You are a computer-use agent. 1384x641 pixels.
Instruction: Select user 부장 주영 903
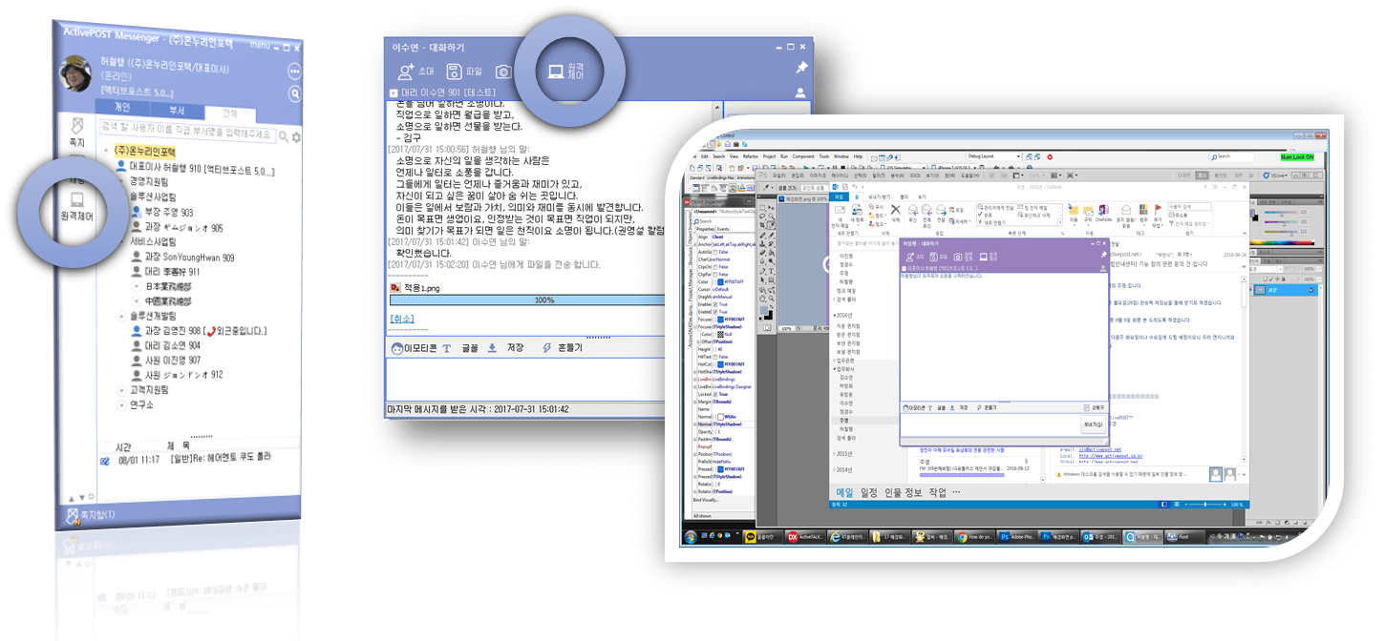[x=161, y=213]
